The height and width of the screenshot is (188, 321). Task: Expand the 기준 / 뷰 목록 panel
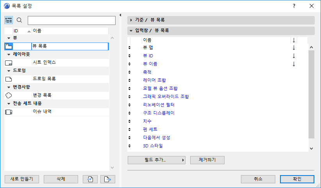pyautogui.click(x=131, y=20)
